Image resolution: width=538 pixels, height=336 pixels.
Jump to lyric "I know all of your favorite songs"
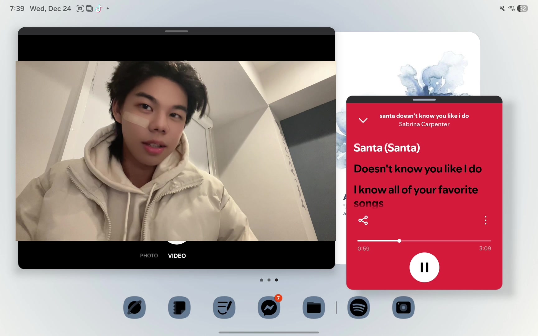click(x=416, y=196)
